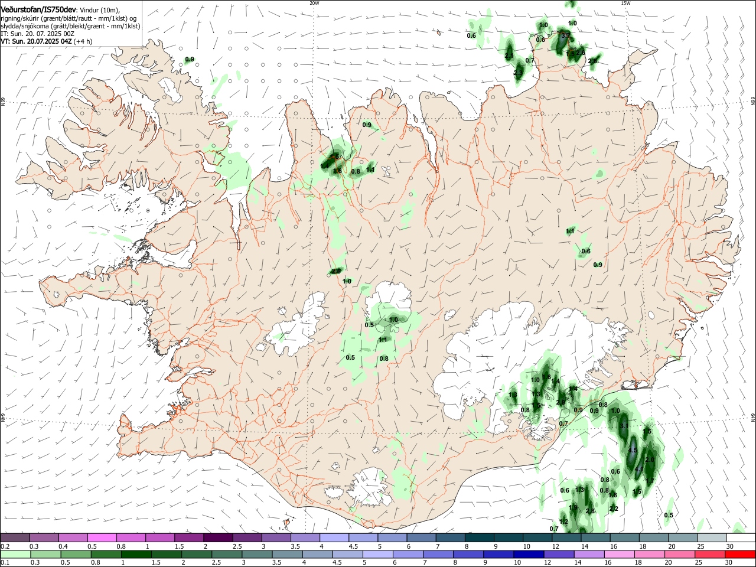Click the Veðurstofan/IS750dev title text
Screen dimensions: 756x567
38,9
